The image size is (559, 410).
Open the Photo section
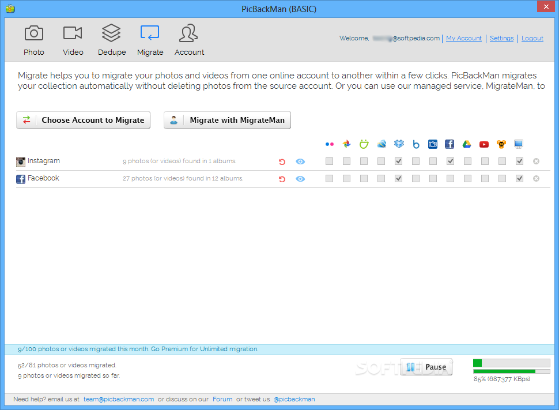pyautogui.click(x=34, y=40)
